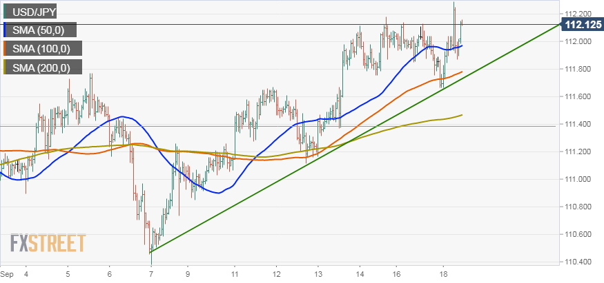
Task: Click the current price tag 112.125
Action: point(582,25)
